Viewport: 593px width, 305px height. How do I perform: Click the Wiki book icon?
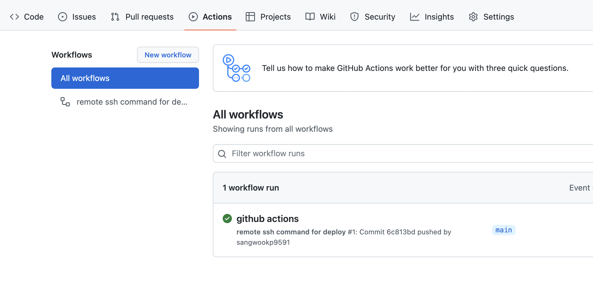point(310,17)
